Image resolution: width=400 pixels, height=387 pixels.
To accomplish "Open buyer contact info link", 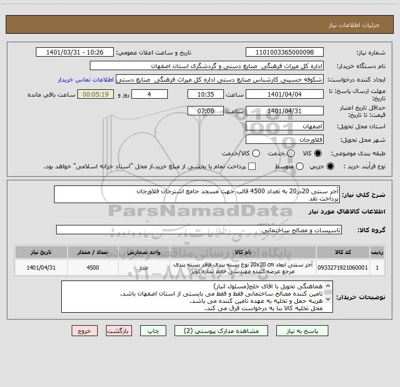I will click(x=86, y=79).
